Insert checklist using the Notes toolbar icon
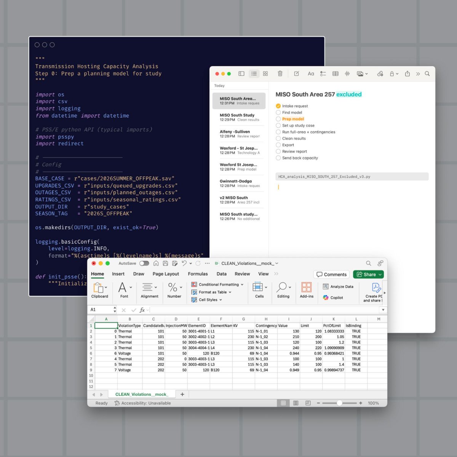The height and width of the screenshot is (457, 457). coord(323,74)
